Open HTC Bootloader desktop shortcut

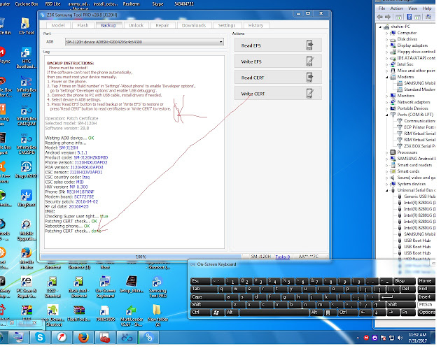tap(26, 58)
